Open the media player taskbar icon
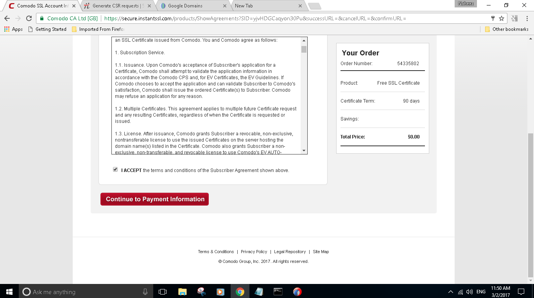The height and width of the screenshot is (298, 534). coord(220,291)
